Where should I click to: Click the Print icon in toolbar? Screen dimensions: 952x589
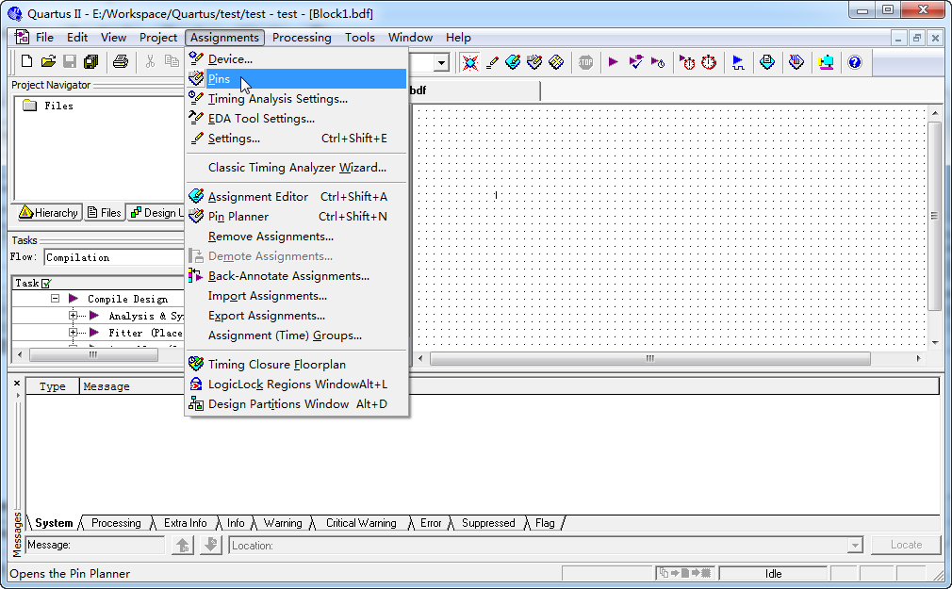pyautogui.click(x=120, y=62)
